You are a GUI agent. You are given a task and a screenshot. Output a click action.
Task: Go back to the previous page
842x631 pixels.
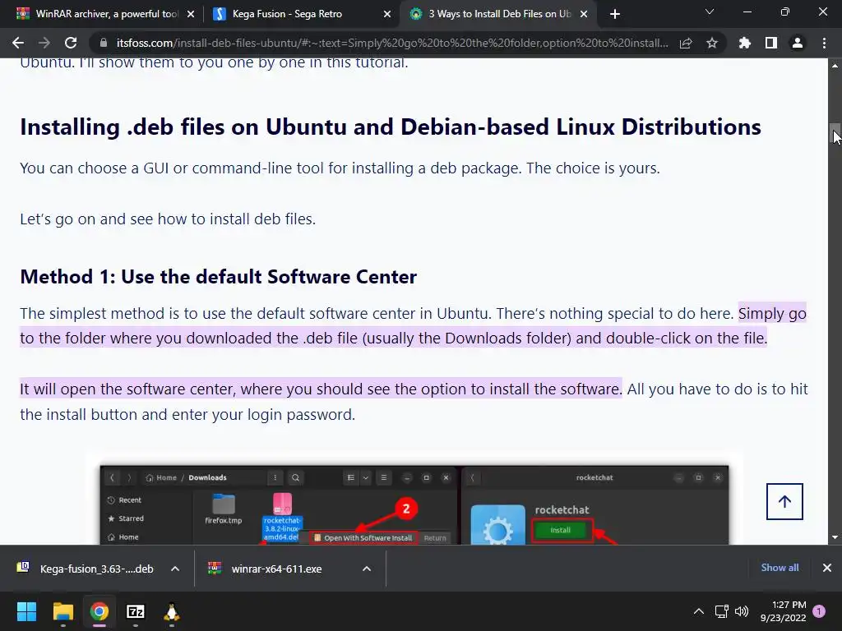18,43
